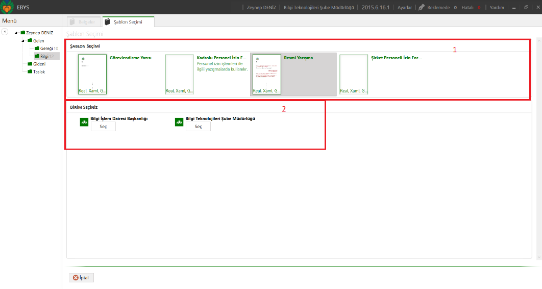The height and width of the screenshot is (289, 542).
Task: Select Gereği 10 in the tree
Action: click(46, 49)
